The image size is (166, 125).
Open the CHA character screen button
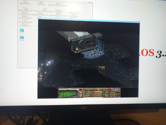tap(112, 95)
